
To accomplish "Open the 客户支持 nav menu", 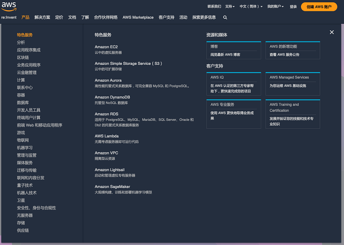I will [x=166, y=17].
